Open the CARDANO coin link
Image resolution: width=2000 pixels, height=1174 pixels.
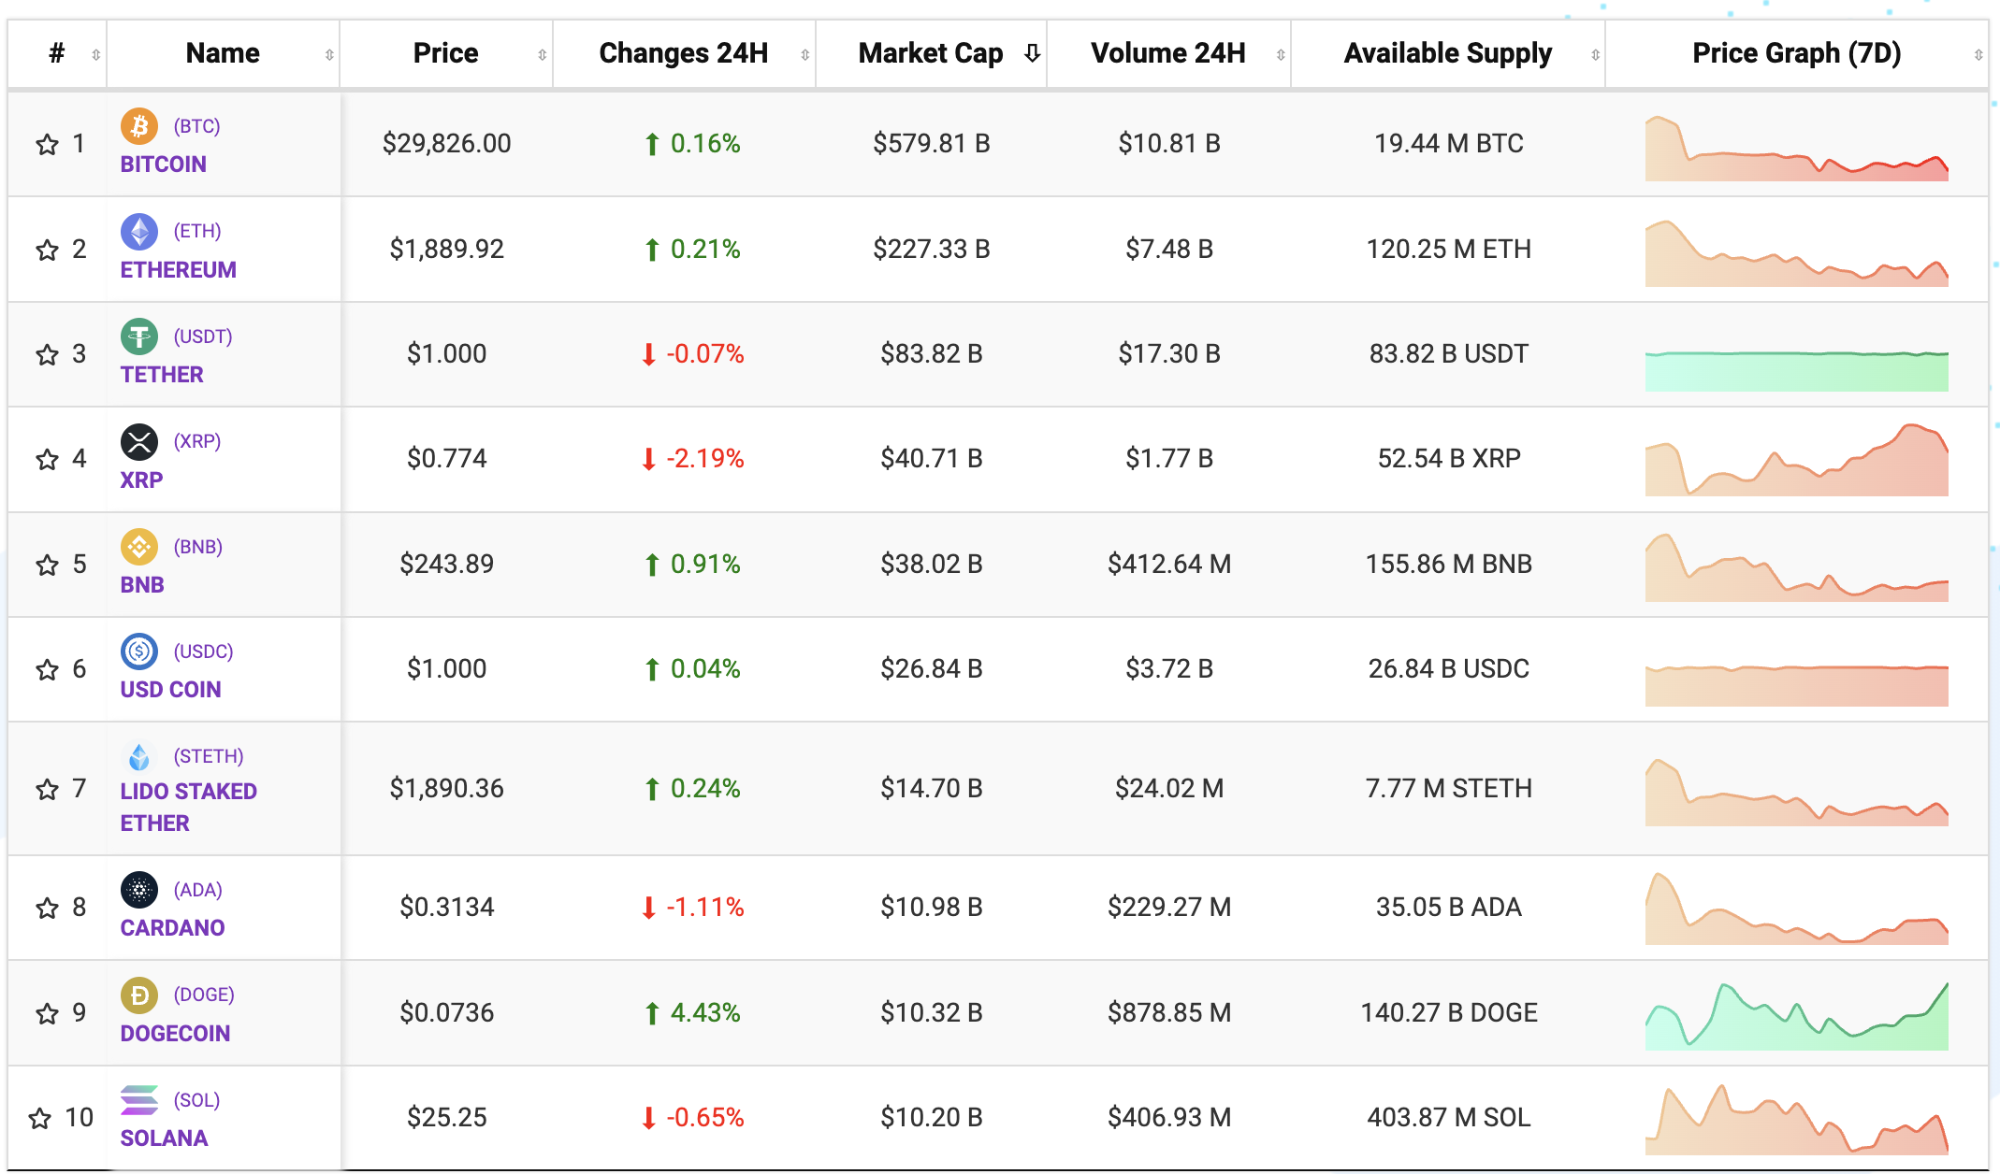pyautogui.click(x=173, y=928)
